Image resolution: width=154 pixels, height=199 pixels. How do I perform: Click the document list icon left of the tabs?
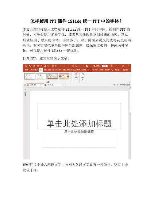(x=25, y=85)
